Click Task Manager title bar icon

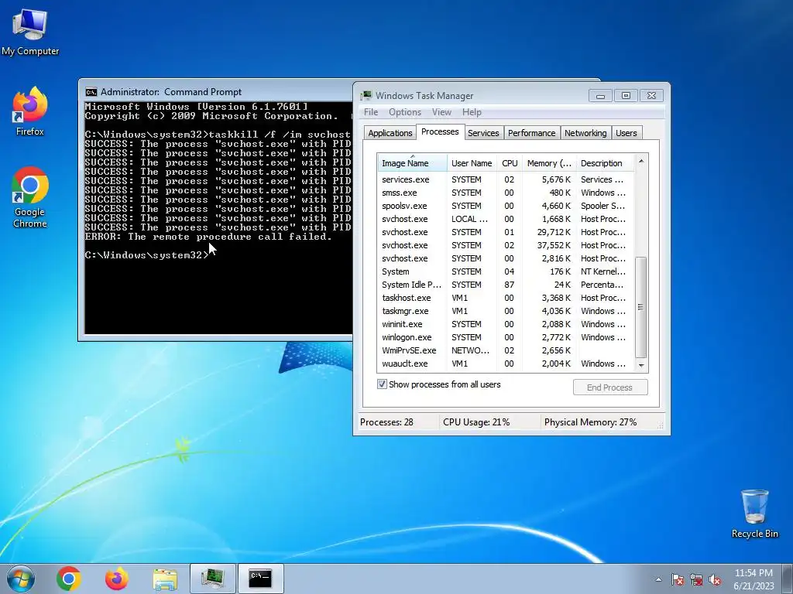pyautogui.click(x=366, y=95)
